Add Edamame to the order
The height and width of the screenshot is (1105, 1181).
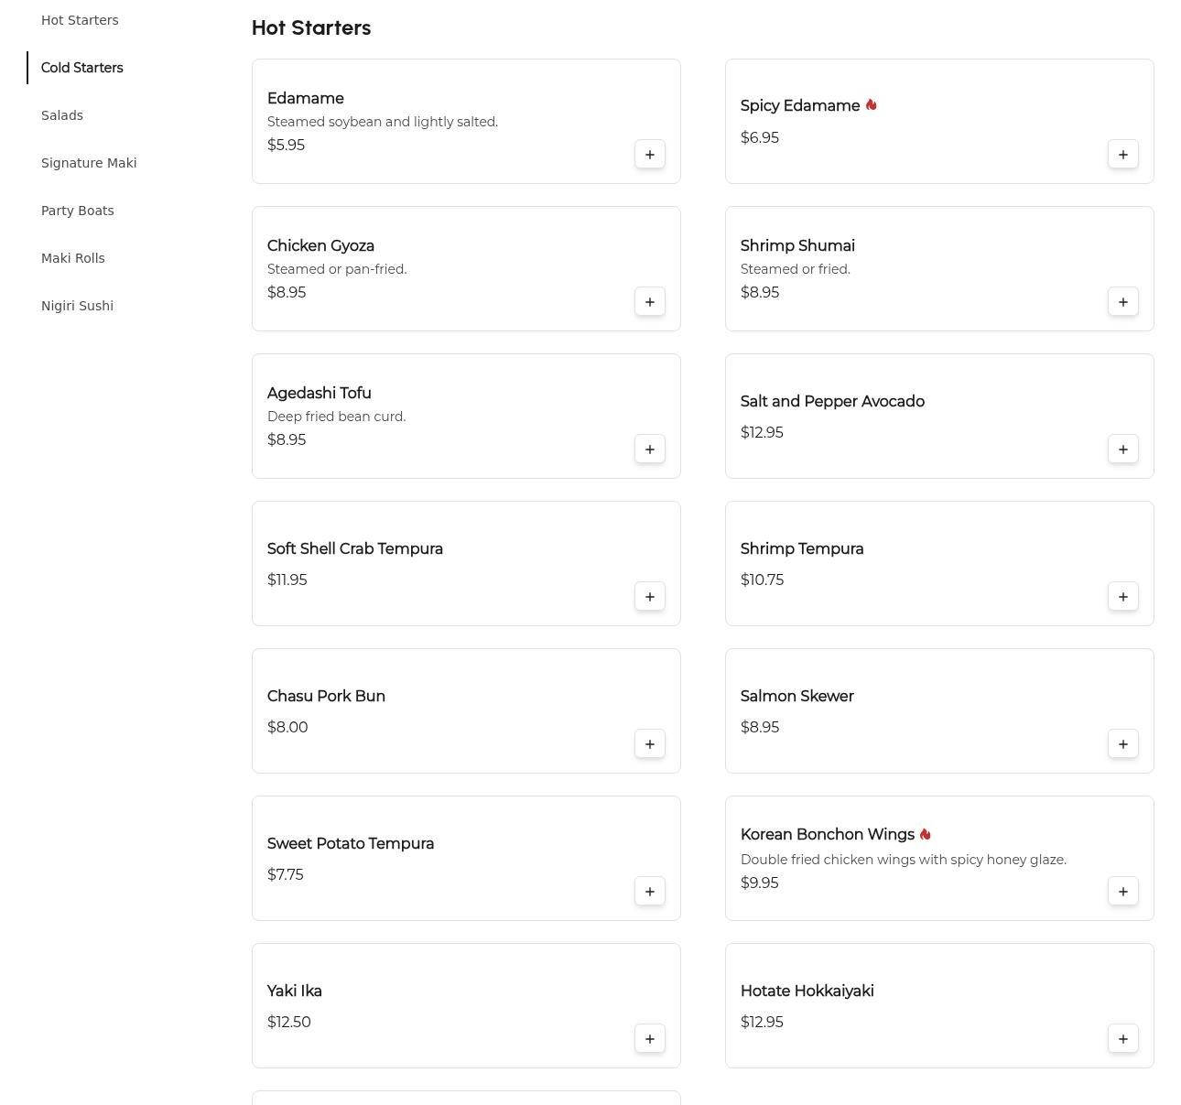(649, 155)
